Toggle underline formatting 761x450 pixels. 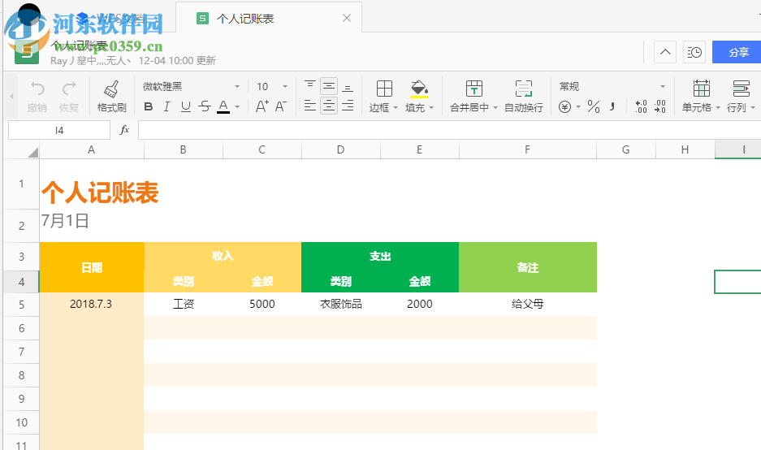coord(185,106)
